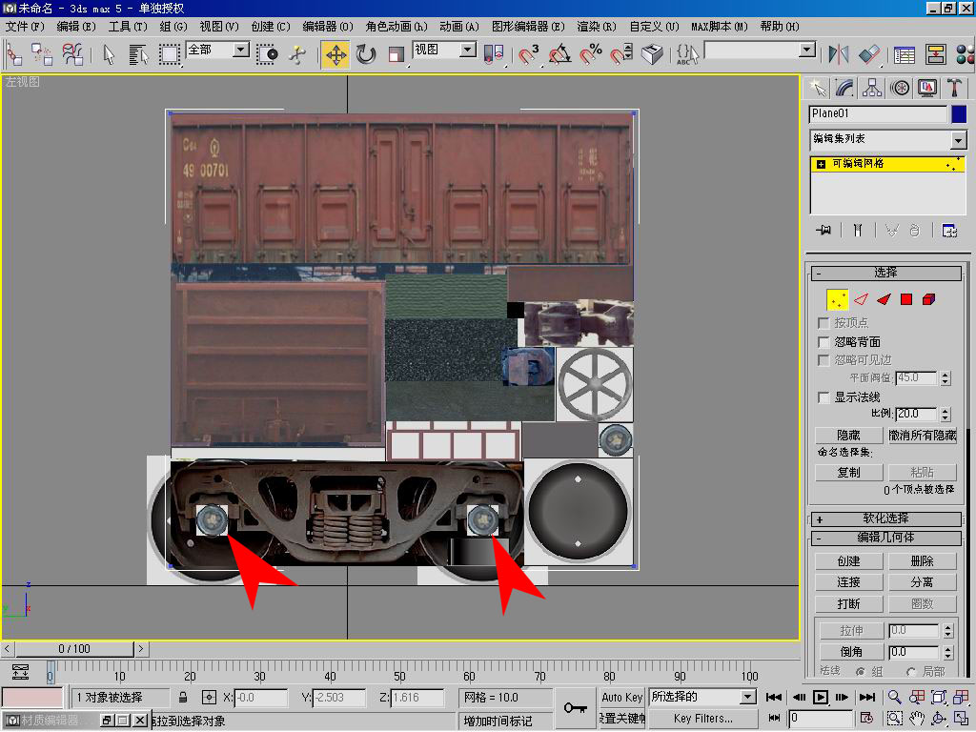Viewport: 976px width, 732px height.
Task: Open the 帮助(H) menu
Action: 780,27
